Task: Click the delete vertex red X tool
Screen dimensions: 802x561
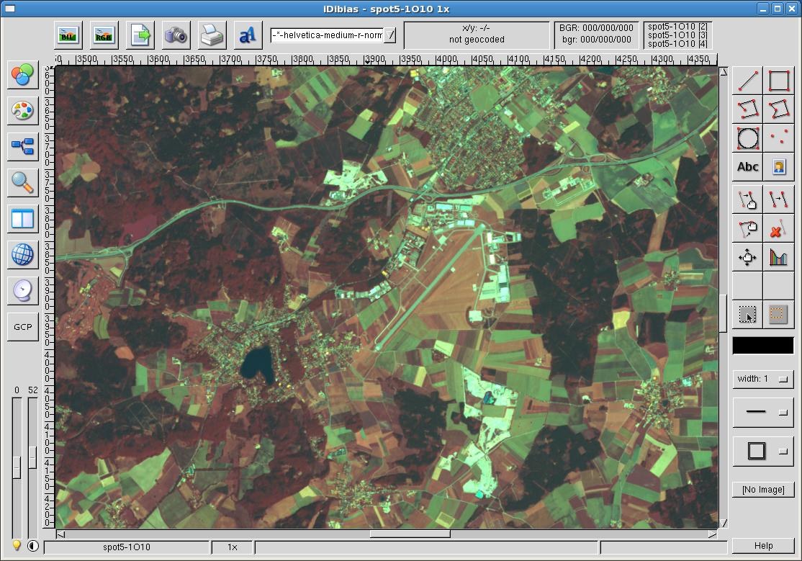Action: pyautogui.click(x=778, y=229)
